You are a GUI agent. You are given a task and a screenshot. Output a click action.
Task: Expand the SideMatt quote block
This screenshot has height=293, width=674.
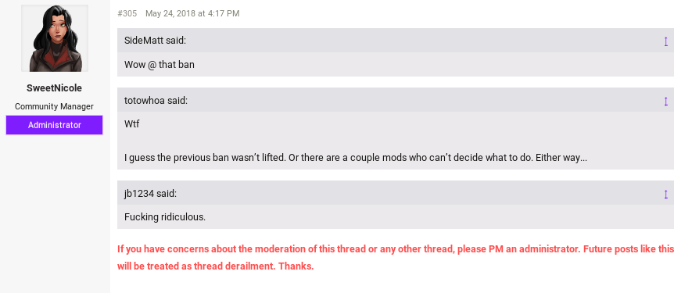click(666, 41)
